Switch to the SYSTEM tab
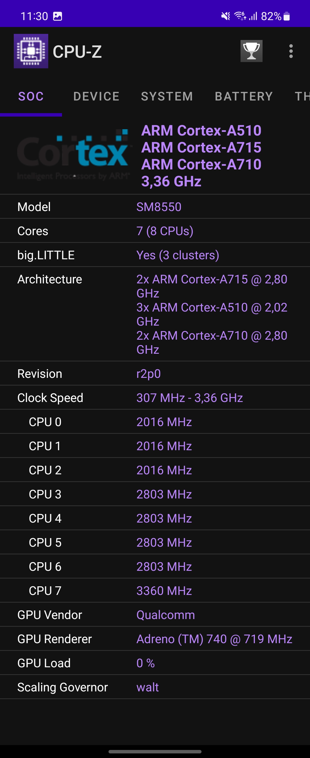 167,96
